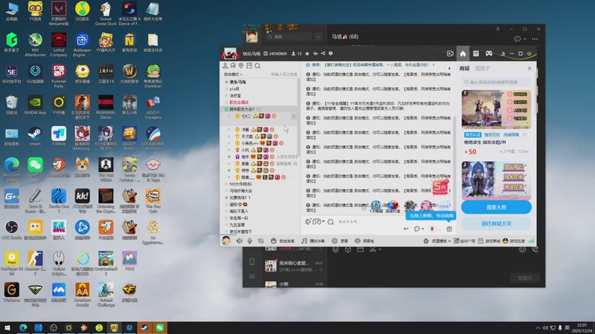
Task: Toggle pin icon on the 马场 chat window
Action: click(x=498, y=29)
